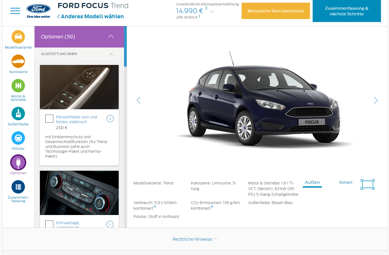Show info for Fensterheber option
The height and width of the screenshot is (255, 389).
pos(110,119)
